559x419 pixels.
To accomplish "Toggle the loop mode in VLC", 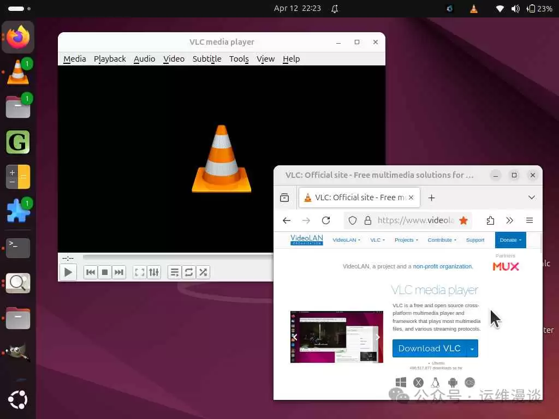I will point(189,272).
